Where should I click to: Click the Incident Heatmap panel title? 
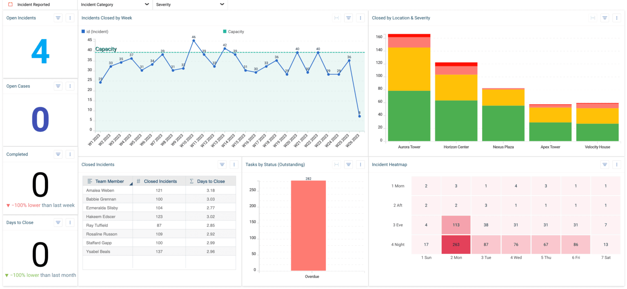pyautogui.click(x=389, y=164)
